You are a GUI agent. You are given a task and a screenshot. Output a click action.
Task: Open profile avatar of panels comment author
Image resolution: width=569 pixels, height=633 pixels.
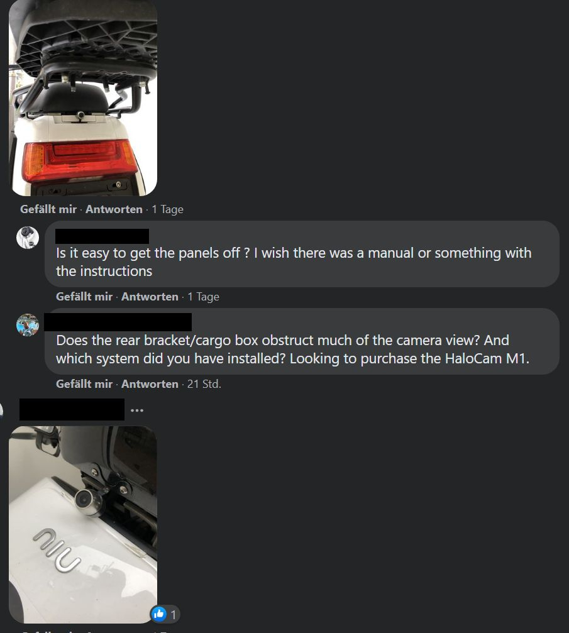(28, 238)
